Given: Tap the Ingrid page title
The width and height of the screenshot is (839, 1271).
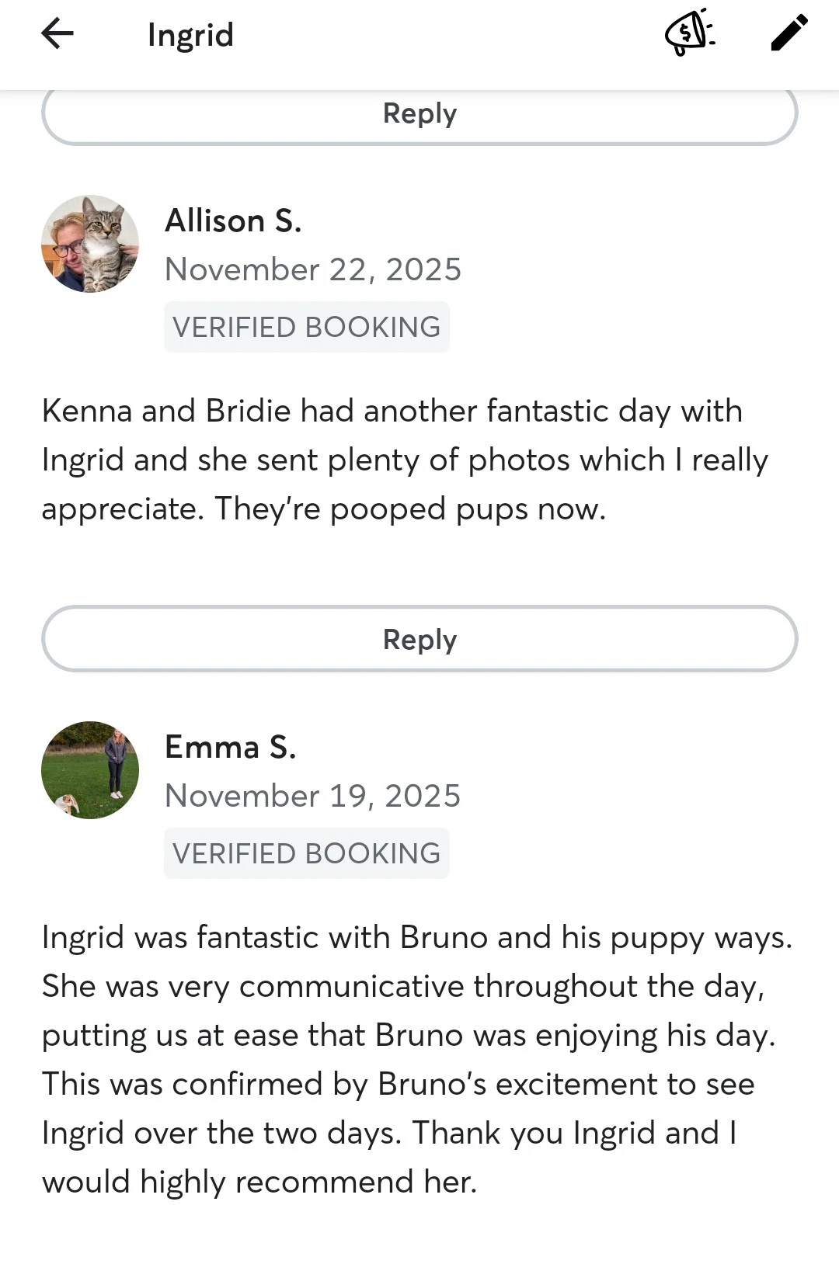Looking at the screenshot, I should click(190, 35).
